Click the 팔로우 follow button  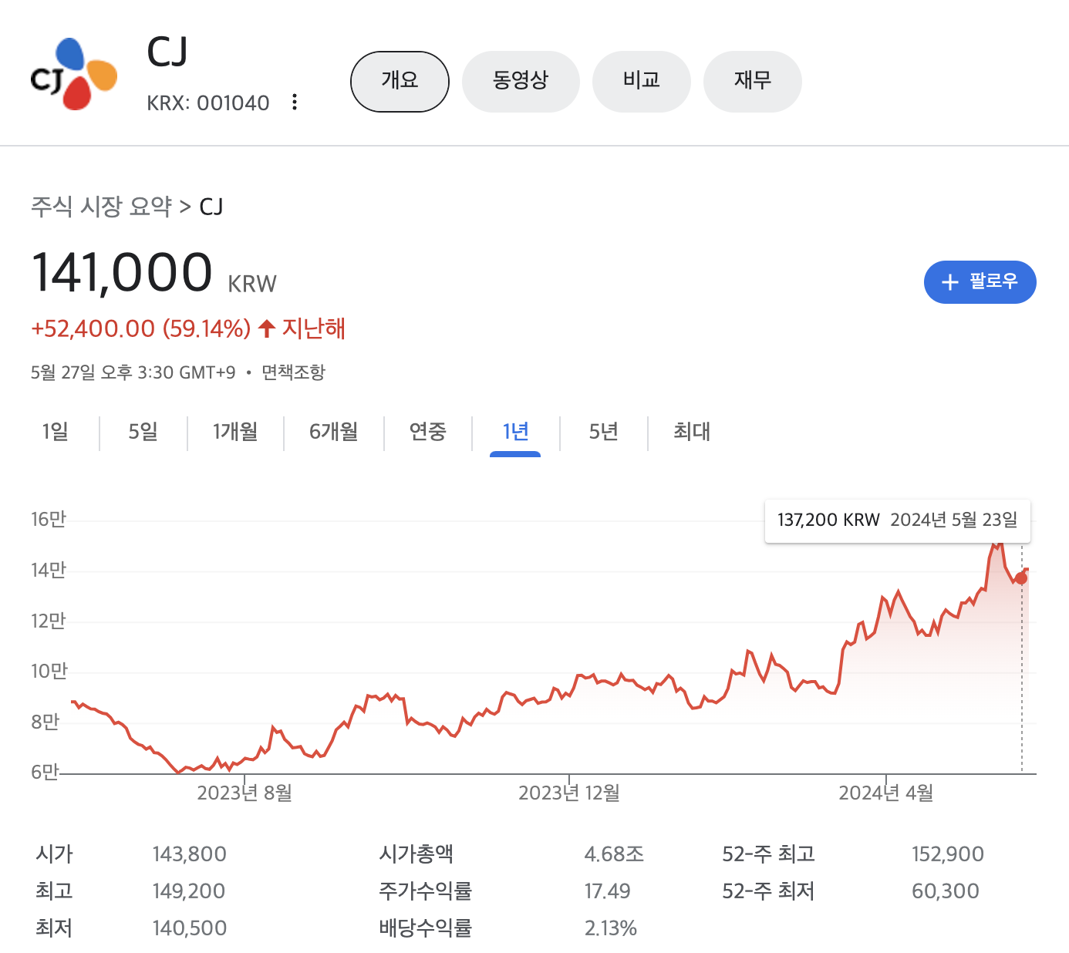tap(980, 282)
